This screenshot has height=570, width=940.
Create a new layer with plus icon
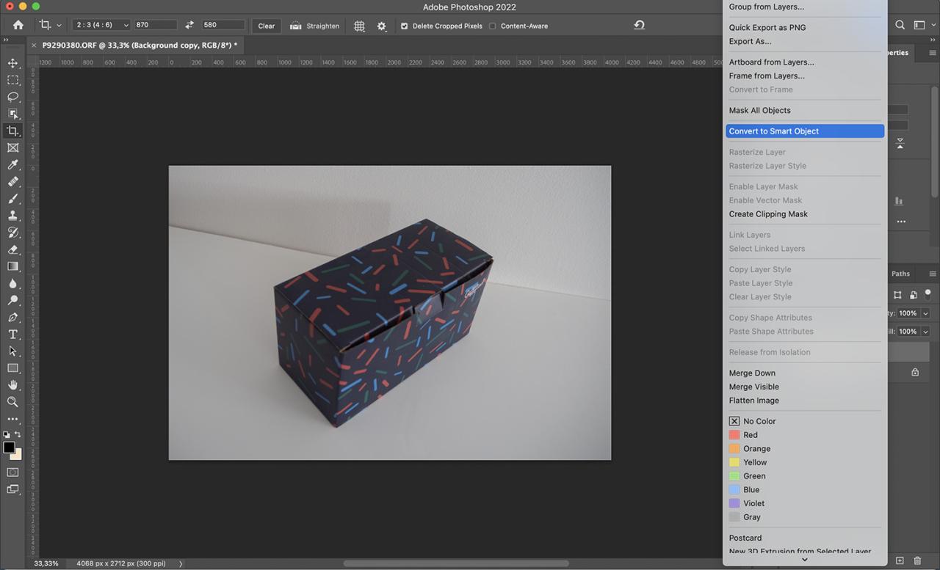900,560
